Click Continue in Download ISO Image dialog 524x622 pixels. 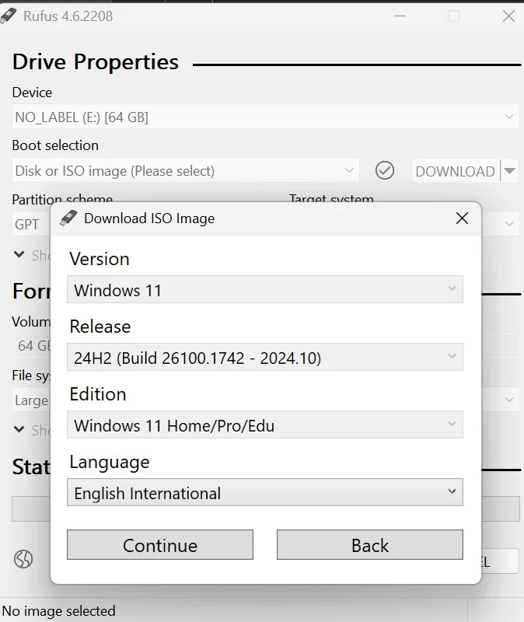(x=160, y=545)
